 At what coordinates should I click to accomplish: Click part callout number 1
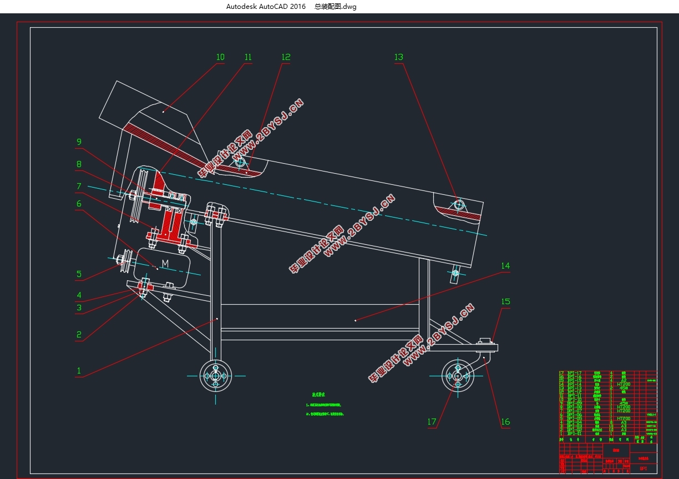click(x=79, y=370)
